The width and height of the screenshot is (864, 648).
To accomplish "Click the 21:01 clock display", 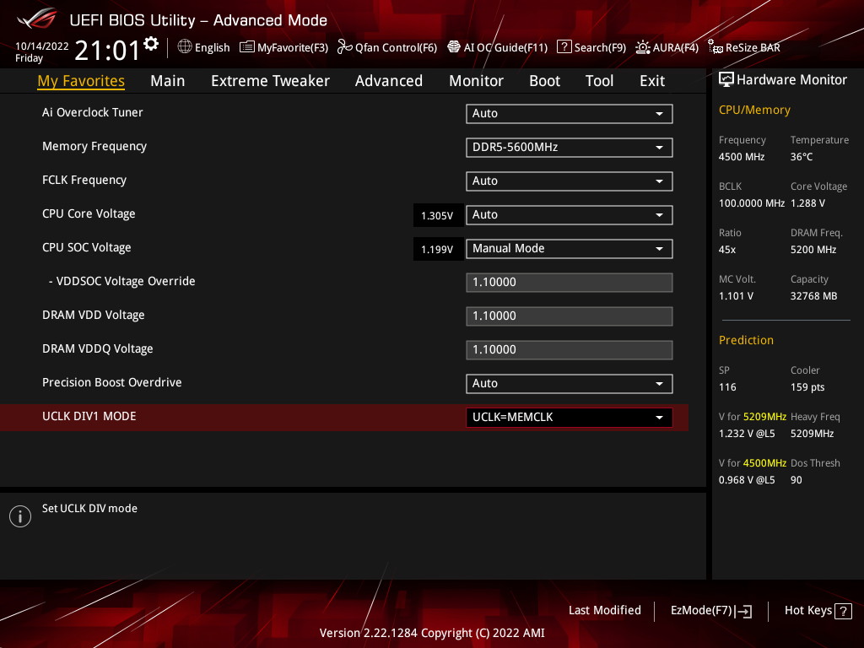I will (107, 50).
